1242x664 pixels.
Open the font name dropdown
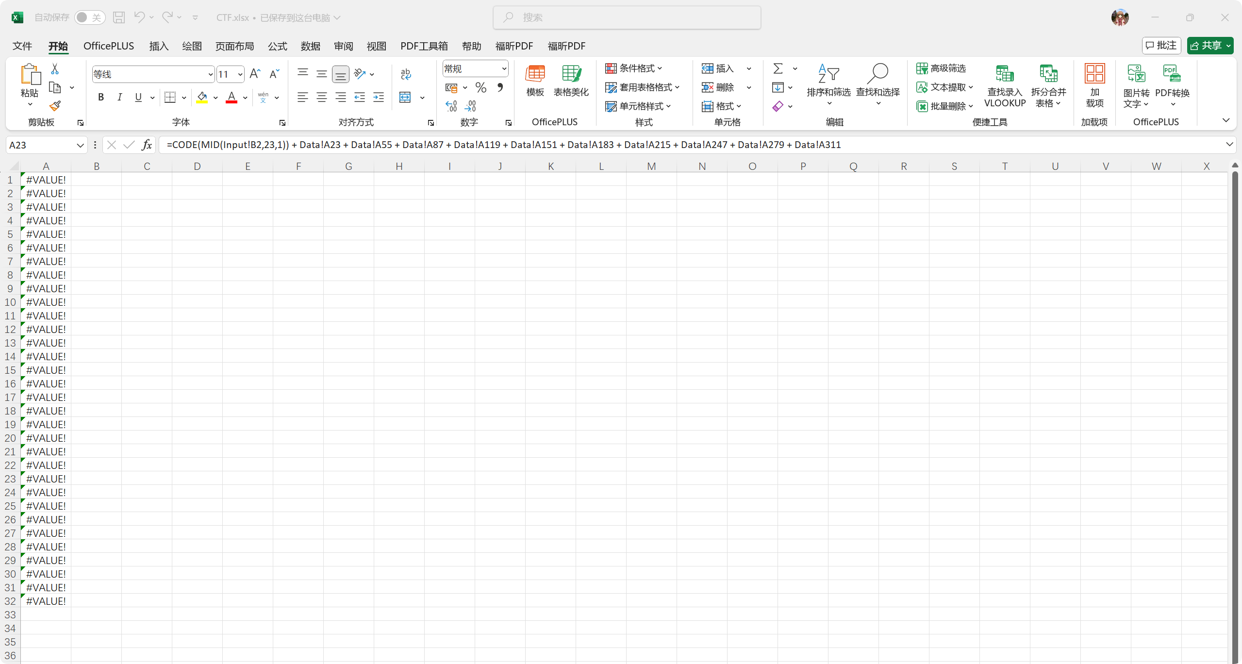click(x=210, y=74)
